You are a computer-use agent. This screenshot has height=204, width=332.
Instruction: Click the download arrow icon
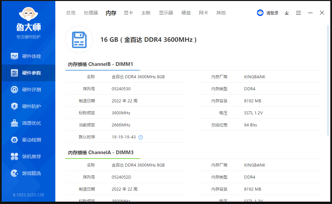[x=287, y=13]
